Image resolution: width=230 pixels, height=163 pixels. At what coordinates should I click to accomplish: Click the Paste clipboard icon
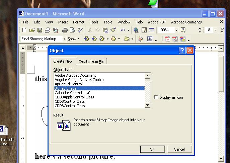click(x=105, y=30)
